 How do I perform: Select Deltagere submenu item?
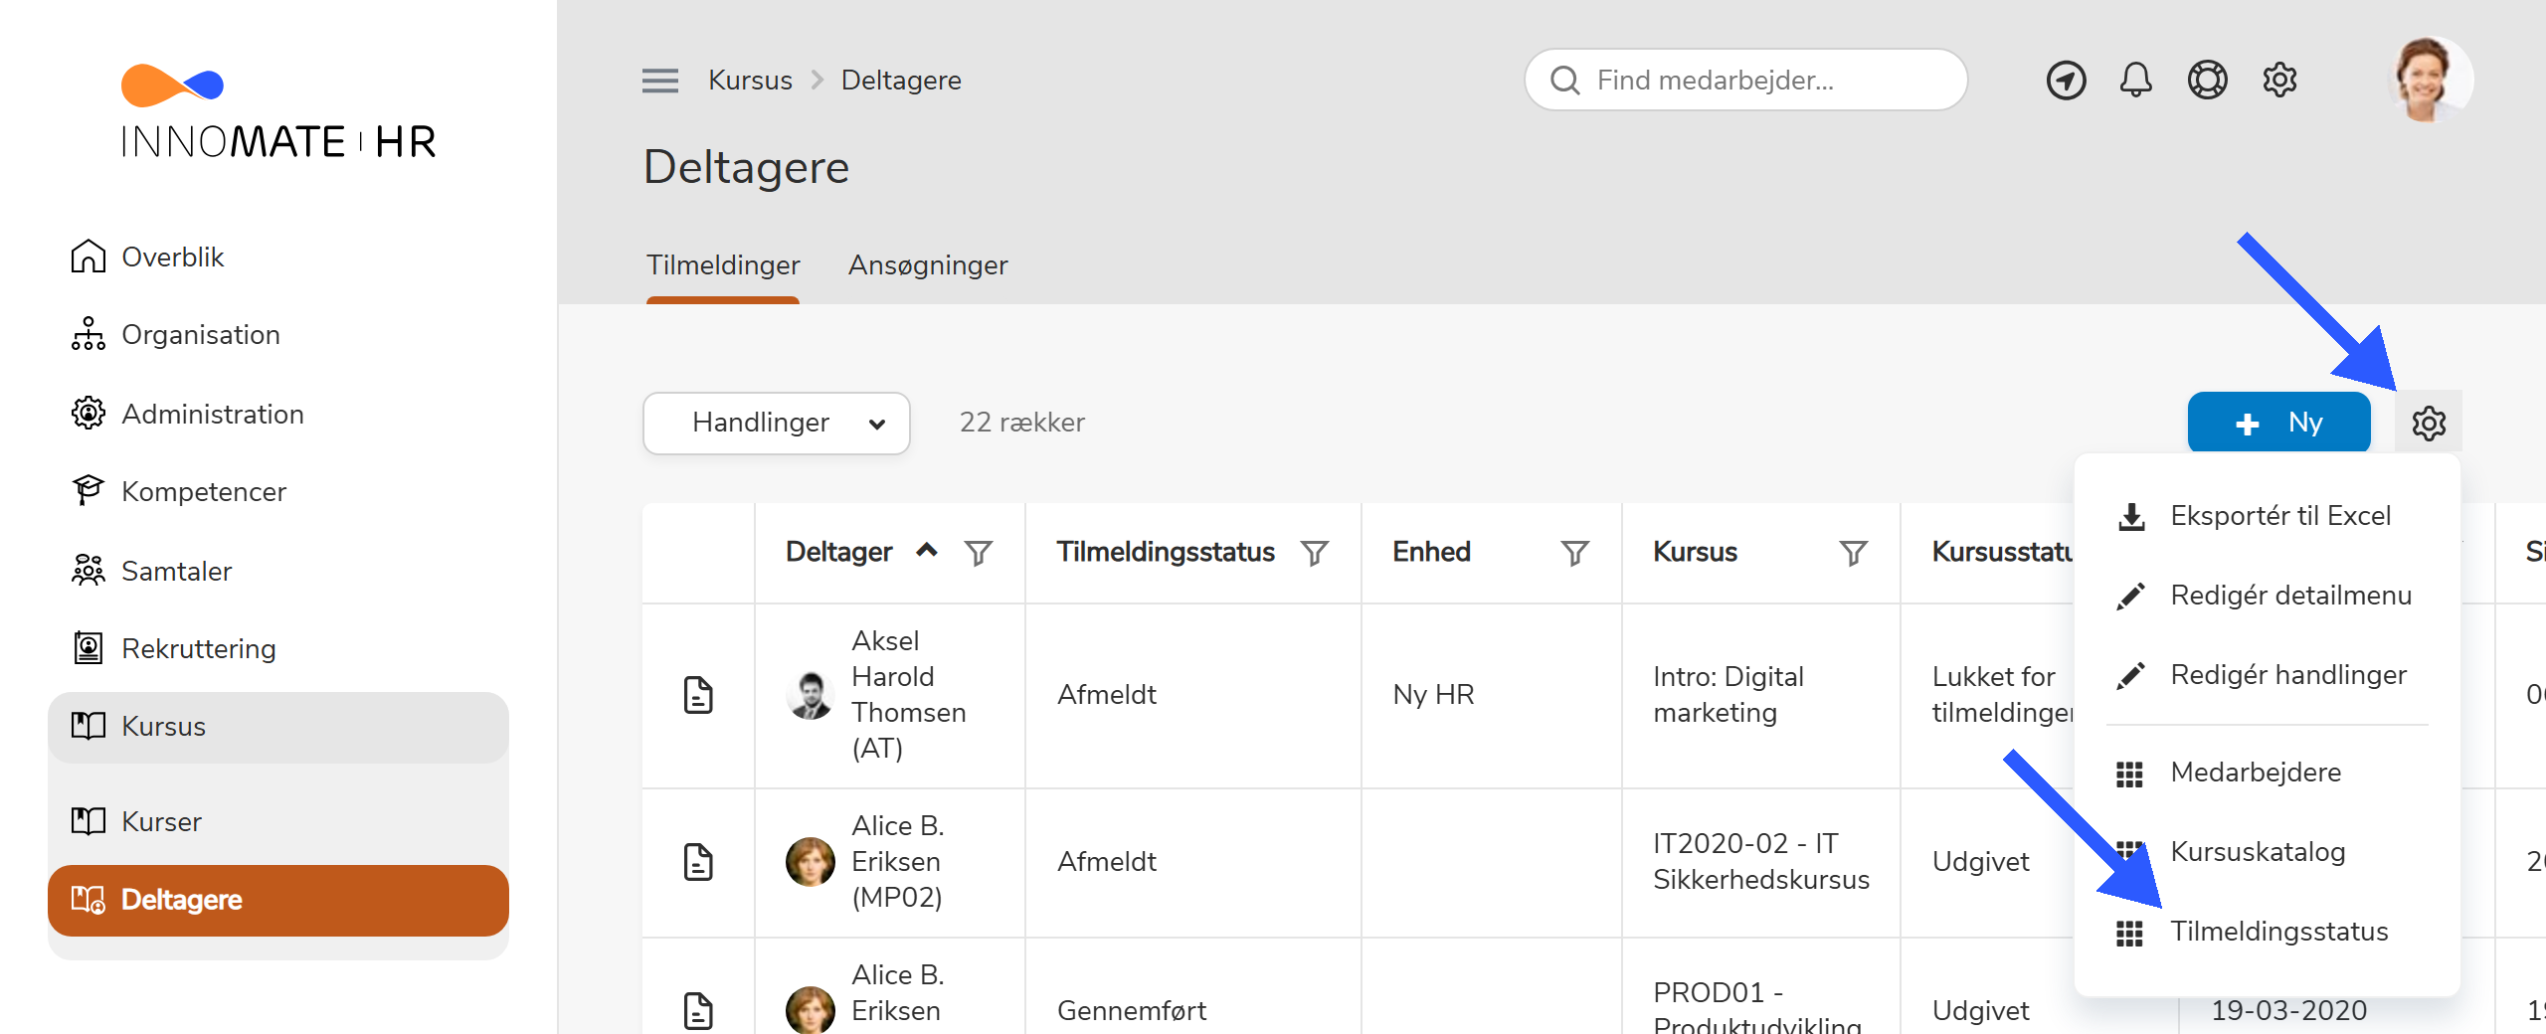pos(278,900)
